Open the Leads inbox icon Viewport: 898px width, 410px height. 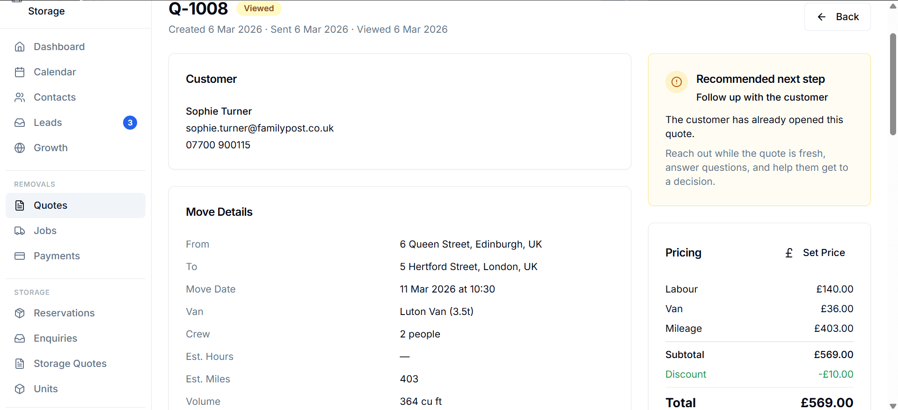(20, 122)
